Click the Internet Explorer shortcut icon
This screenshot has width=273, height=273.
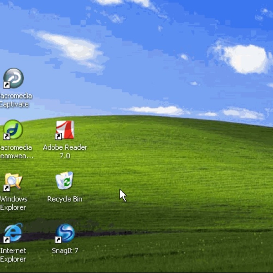13,233
